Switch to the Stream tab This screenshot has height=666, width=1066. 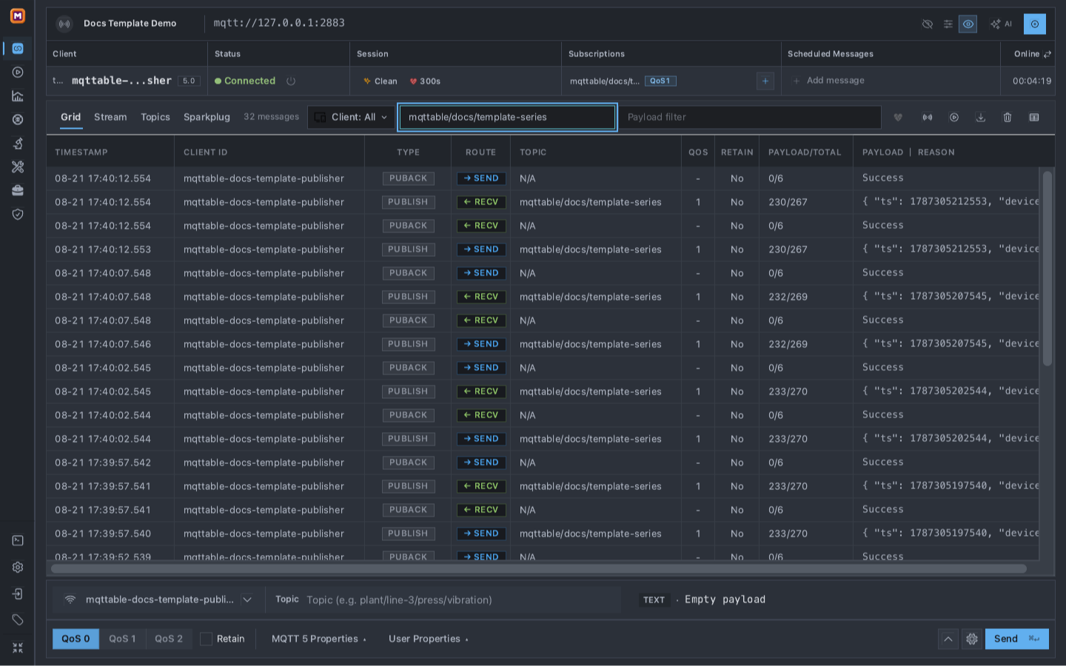[110, 117]
